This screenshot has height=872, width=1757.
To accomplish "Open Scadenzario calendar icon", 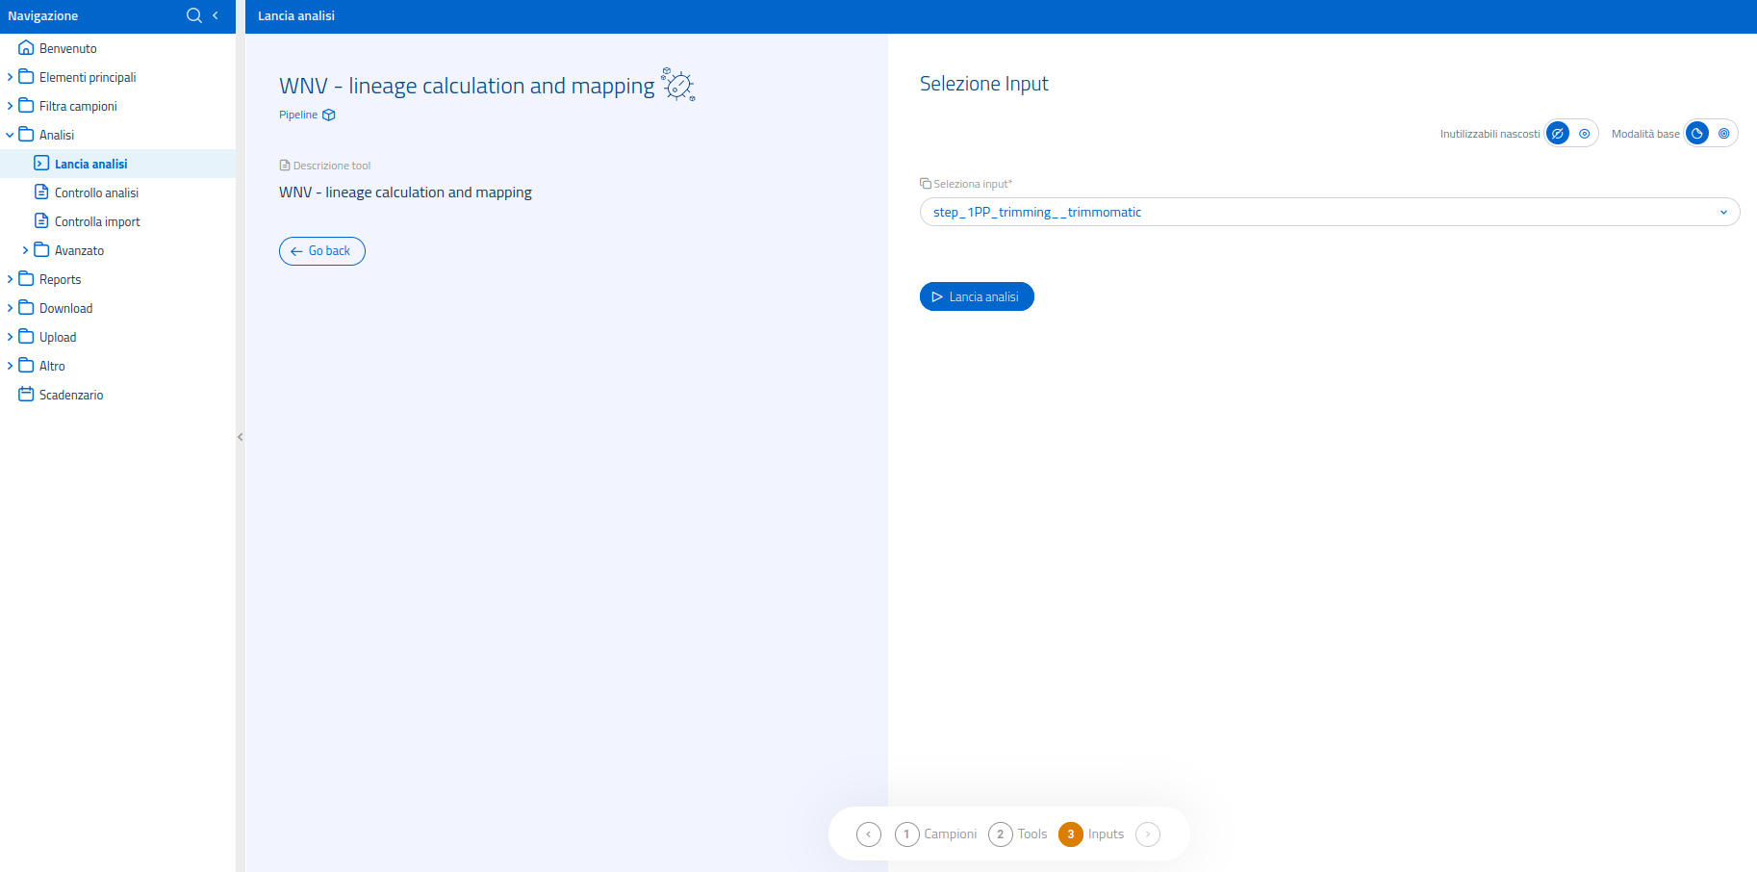I will (x=26, y=395).
